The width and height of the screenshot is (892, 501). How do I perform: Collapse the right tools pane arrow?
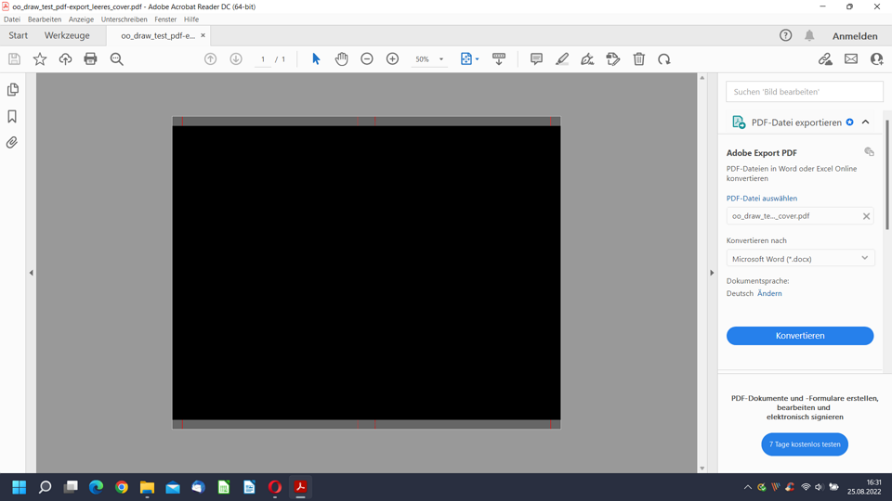(x=712, y=273)
